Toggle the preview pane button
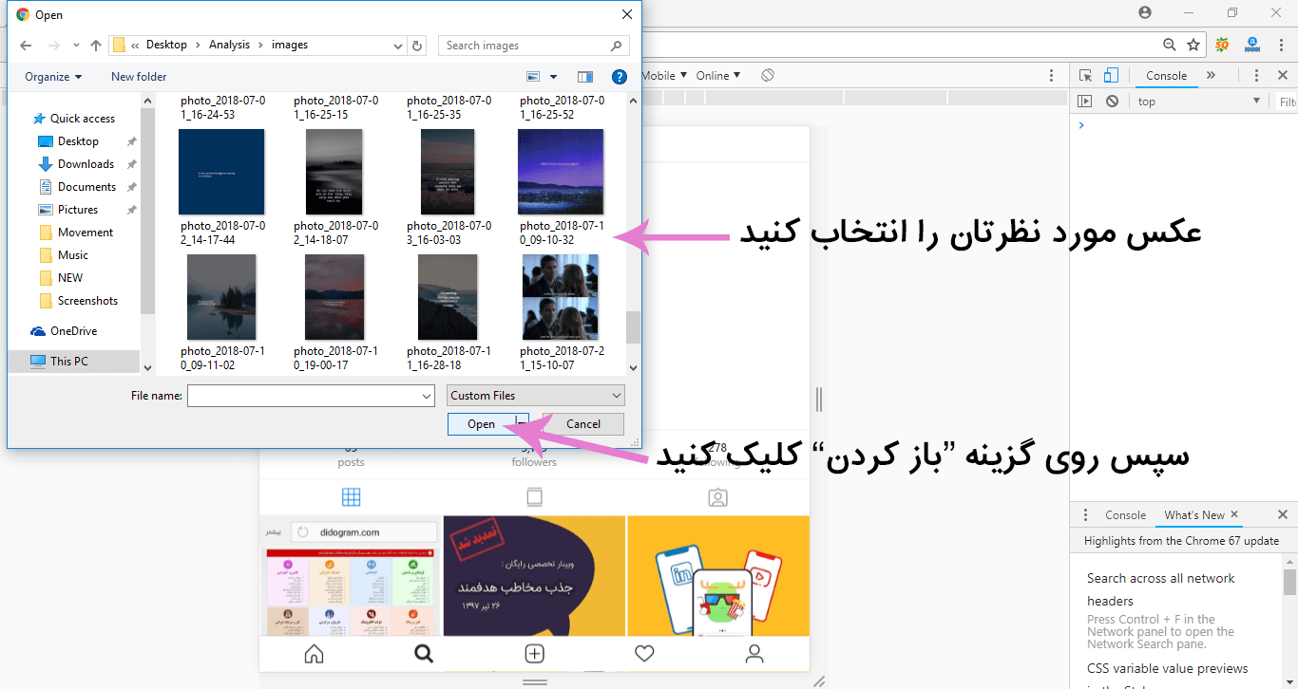 pos(585,77)
